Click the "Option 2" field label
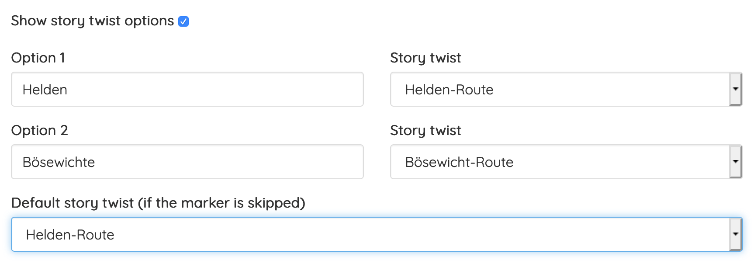Image resolution: width=754 pixels, height=264 pixels. (x=39, y=130)
